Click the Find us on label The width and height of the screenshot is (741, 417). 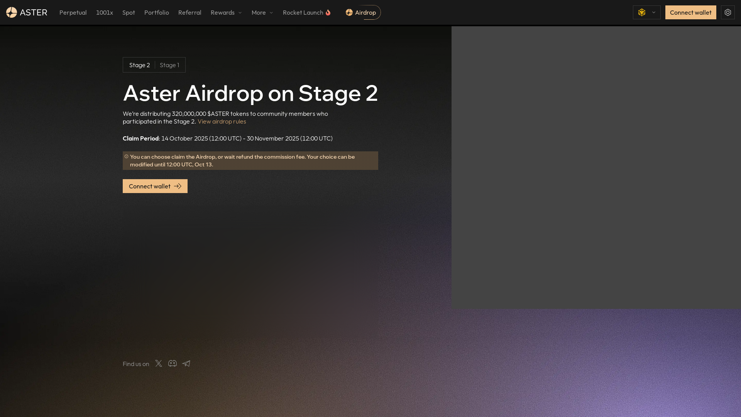tap(136, 364)
